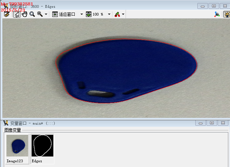Image resolution: width=230 pixels, height=167 pixels.
Task: Select the arrow pointer tool
Action: 17,15
